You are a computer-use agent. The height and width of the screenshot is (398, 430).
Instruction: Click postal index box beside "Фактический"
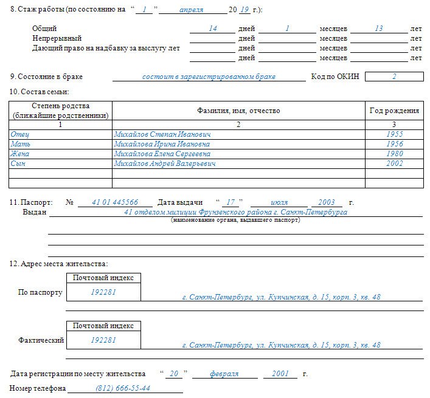pyautogui.click(x=103, y=340)
